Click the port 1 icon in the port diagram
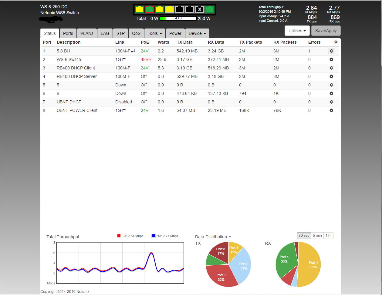 [x=140, y=9]
